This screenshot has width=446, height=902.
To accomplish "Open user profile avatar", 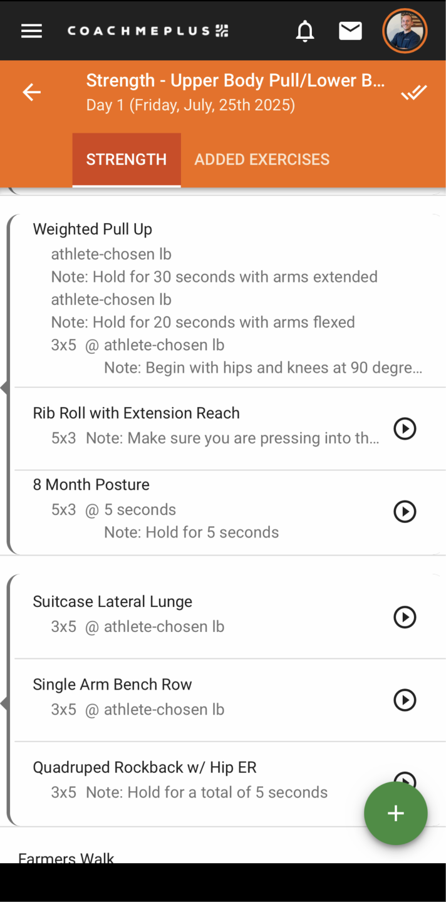I will pos(405,31).
